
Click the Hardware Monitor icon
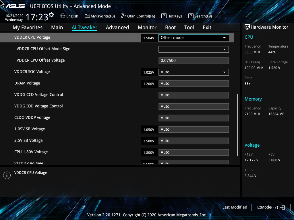[x=247, y=27]
